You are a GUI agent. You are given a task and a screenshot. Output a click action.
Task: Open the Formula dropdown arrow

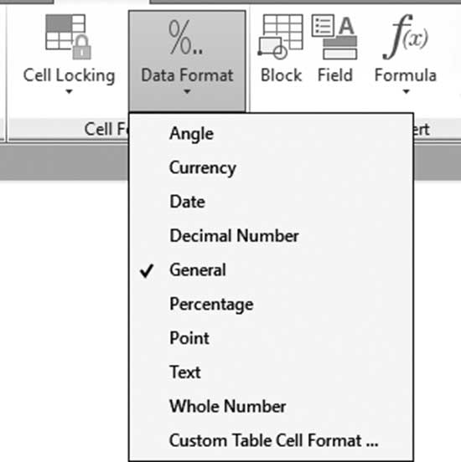pos(407,91)
